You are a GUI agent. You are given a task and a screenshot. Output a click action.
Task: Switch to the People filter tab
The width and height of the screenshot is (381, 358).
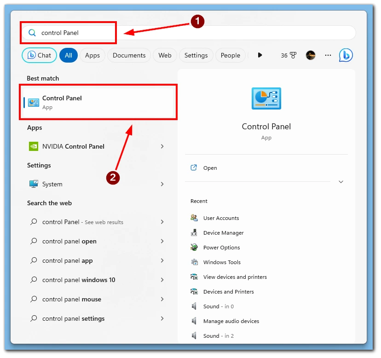click(x=230, y=55)
